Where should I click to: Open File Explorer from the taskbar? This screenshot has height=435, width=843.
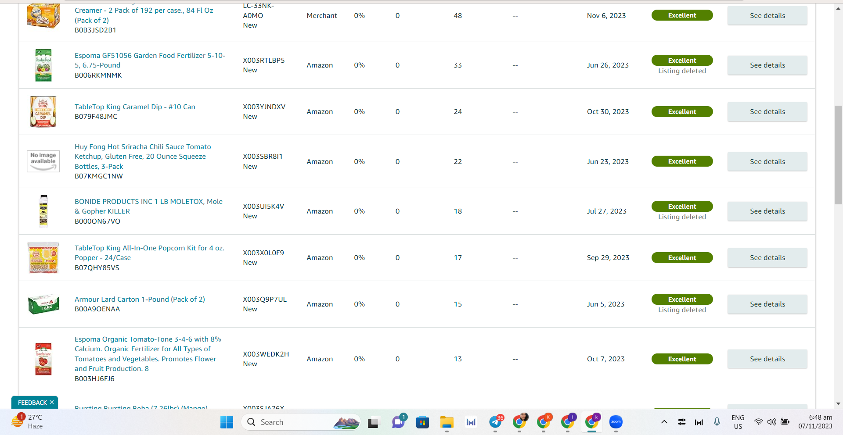coord(447,422)
